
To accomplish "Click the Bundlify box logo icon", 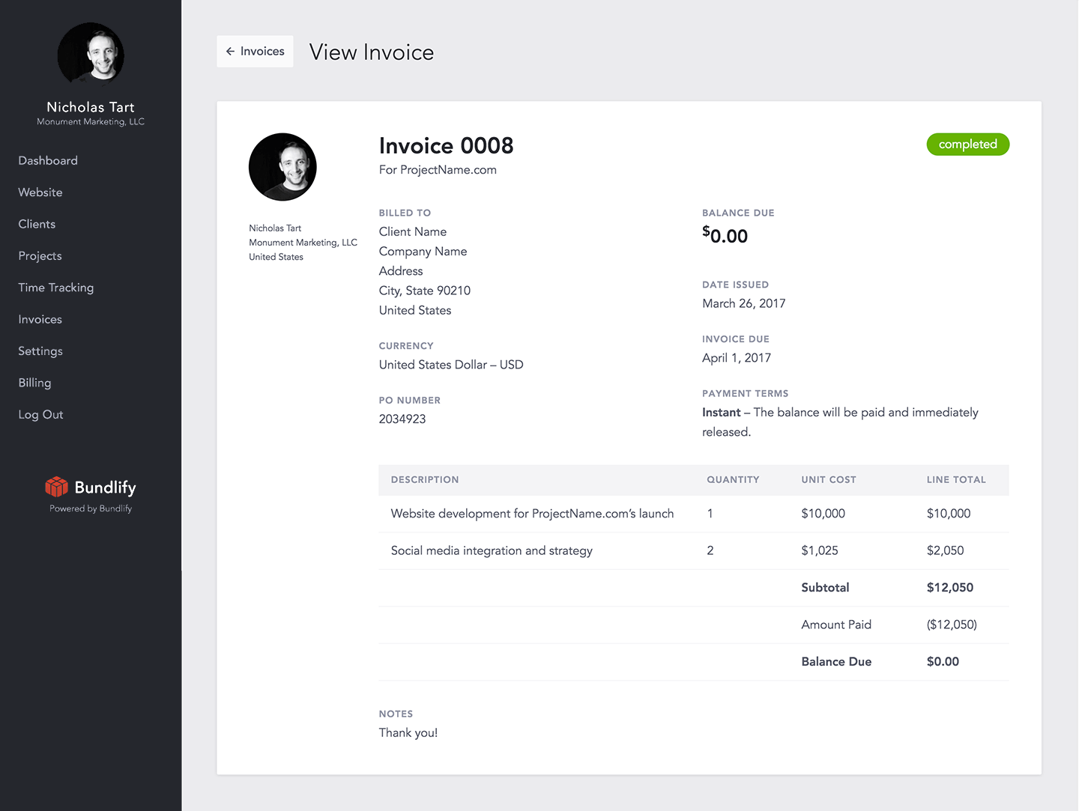I will click(x=56, y=487).
